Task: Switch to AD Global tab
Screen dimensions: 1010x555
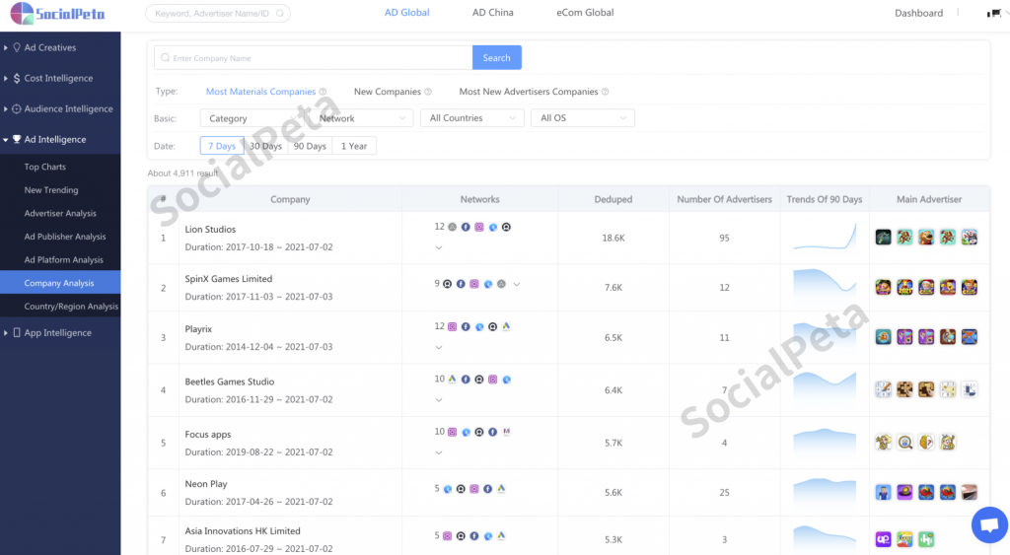Action: 407,12
